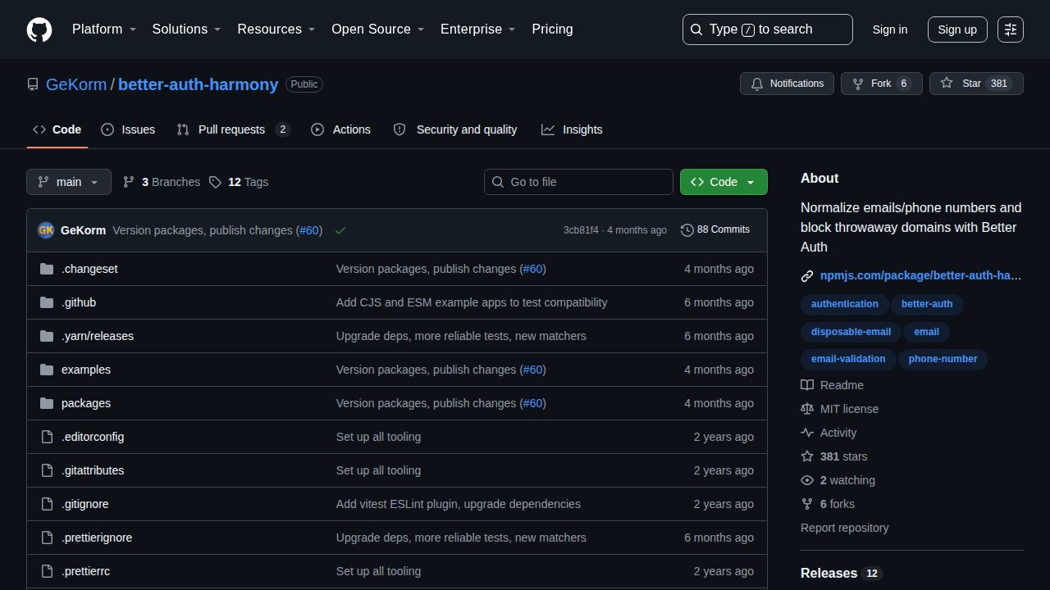1050x590 pixels.
Task: Open the disposable-email topic tag
Action: (x=851, y=332)
